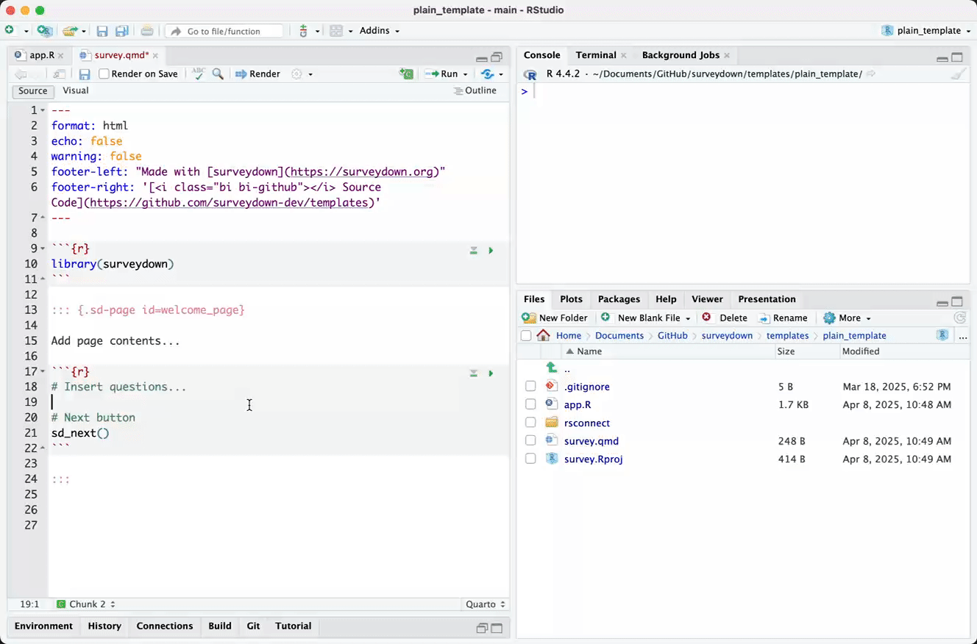
Task: Click the render options gear icon
Action: [x=297, y=74]
